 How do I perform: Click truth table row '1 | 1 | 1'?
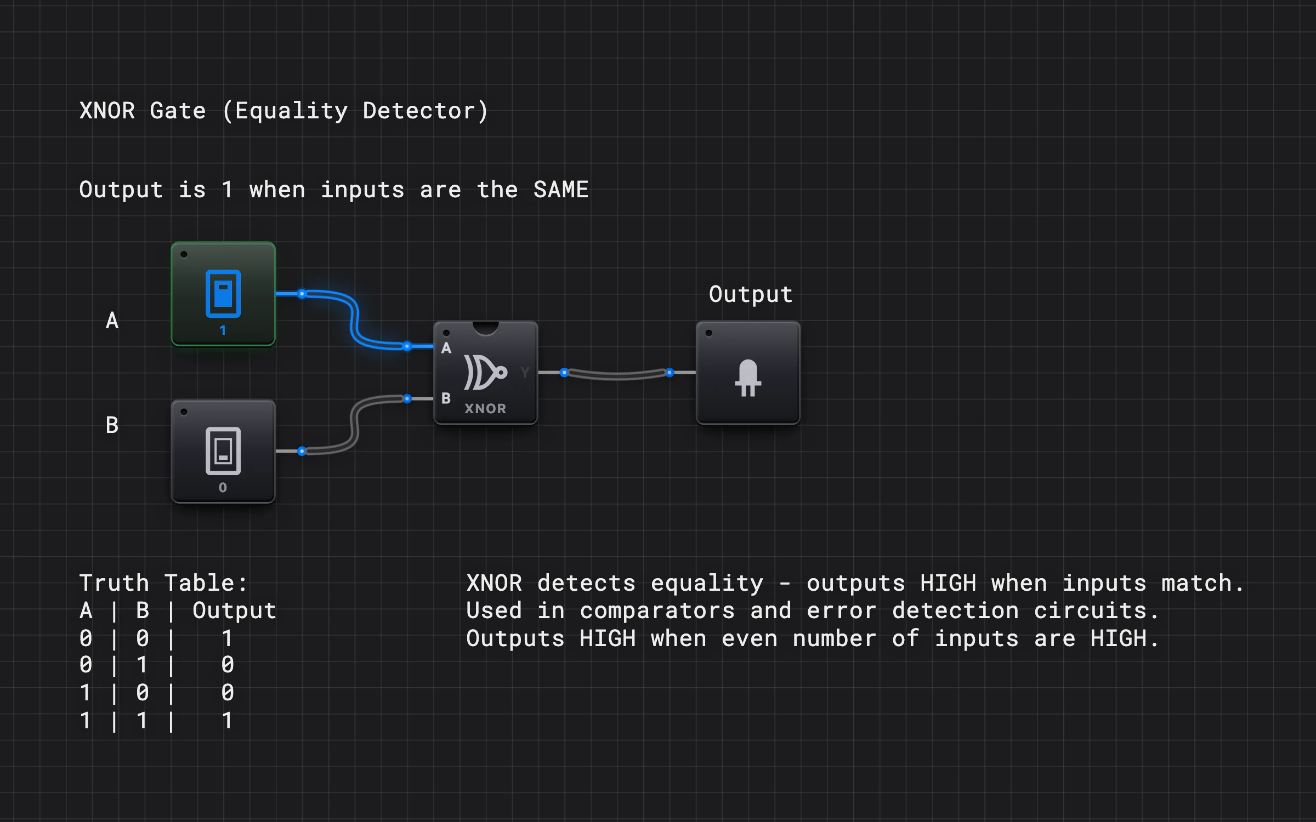pyautogui.click(x=157, y=721)
